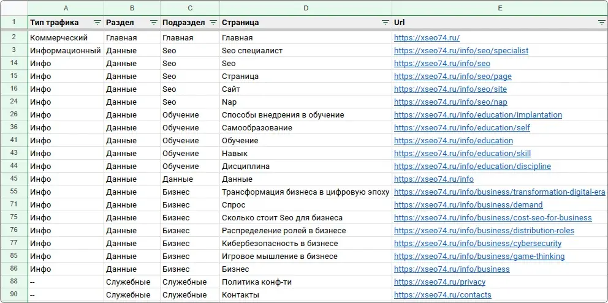Screen dimensions: 608x303
Task: Open the education/discipline link
Action: 473,166
